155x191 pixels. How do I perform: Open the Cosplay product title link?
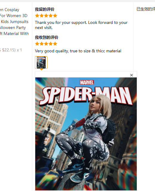[10, 10]
